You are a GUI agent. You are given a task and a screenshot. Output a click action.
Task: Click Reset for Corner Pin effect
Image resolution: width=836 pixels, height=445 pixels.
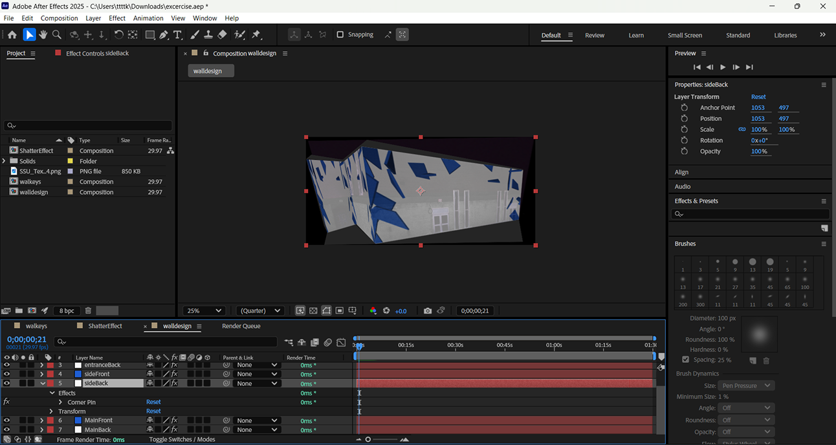click(x=153, y=402)
